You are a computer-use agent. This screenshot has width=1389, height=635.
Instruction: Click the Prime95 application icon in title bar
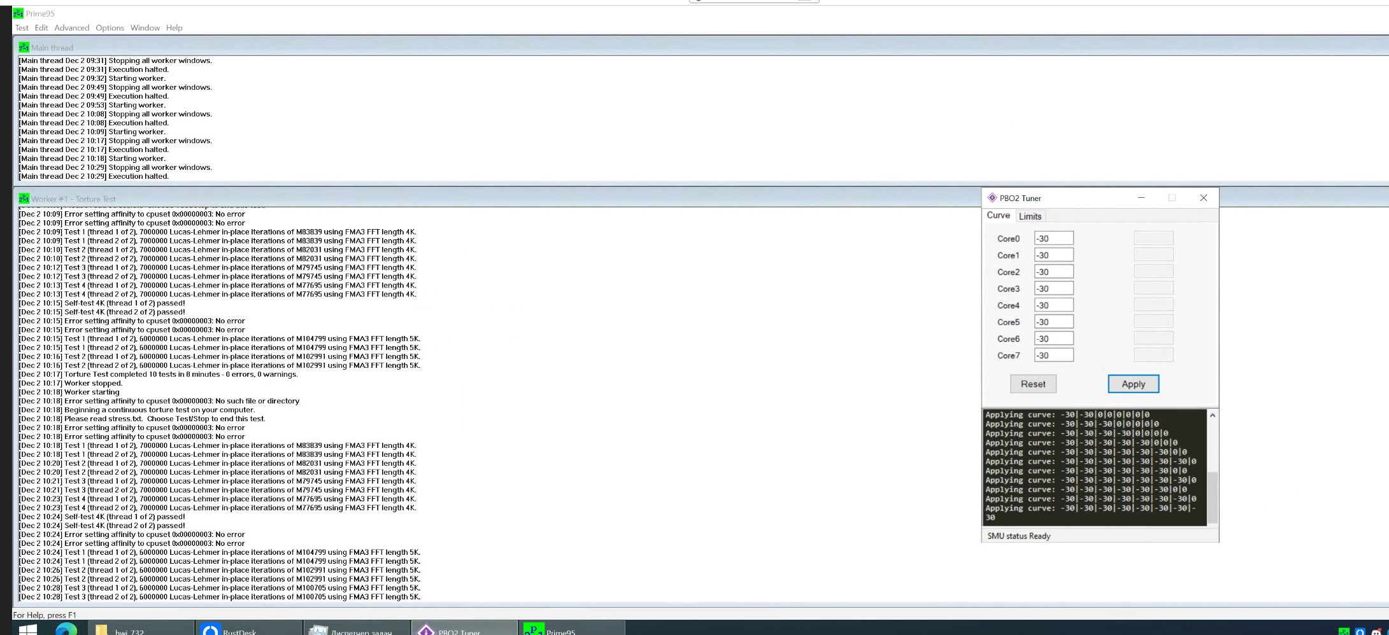18,13
